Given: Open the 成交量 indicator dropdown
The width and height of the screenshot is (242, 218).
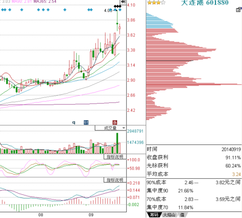Looking at the screenshot, I should [x=110, y=128].
